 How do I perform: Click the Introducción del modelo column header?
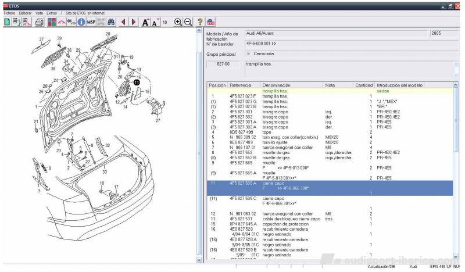click(x=399, y=85)
